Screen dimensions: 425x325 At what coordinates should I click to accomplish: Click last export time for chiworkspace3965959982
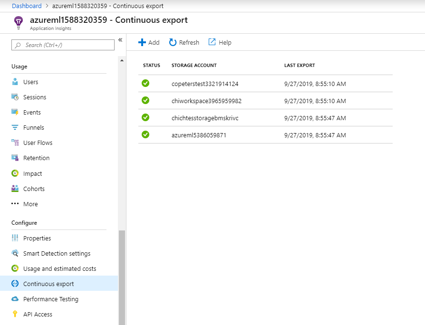click(315, 101)
